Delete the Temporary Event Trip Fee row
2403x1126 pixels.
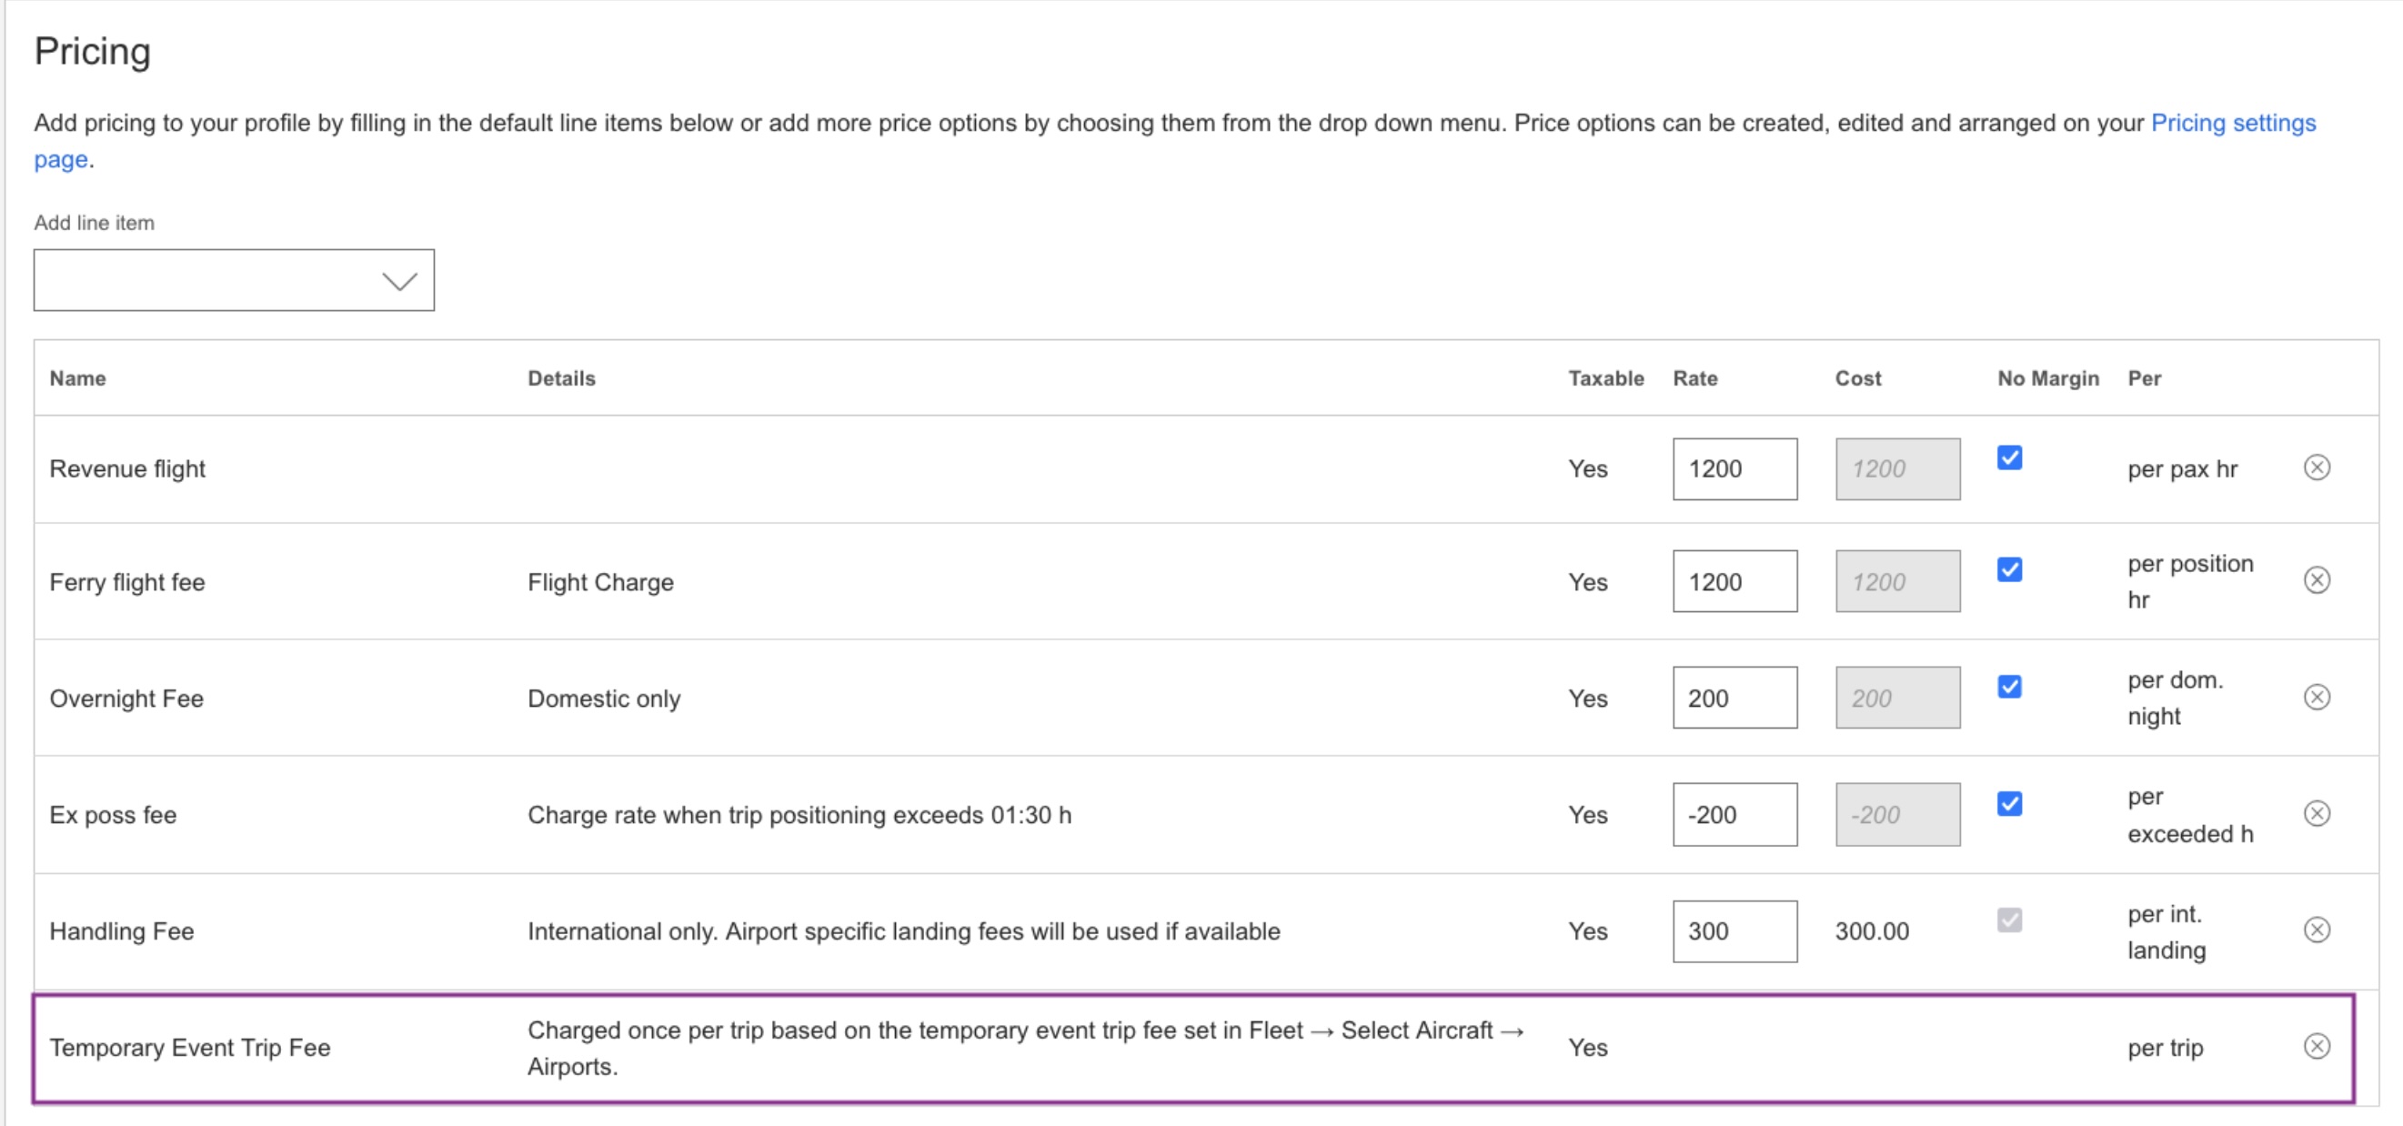2317,1046
